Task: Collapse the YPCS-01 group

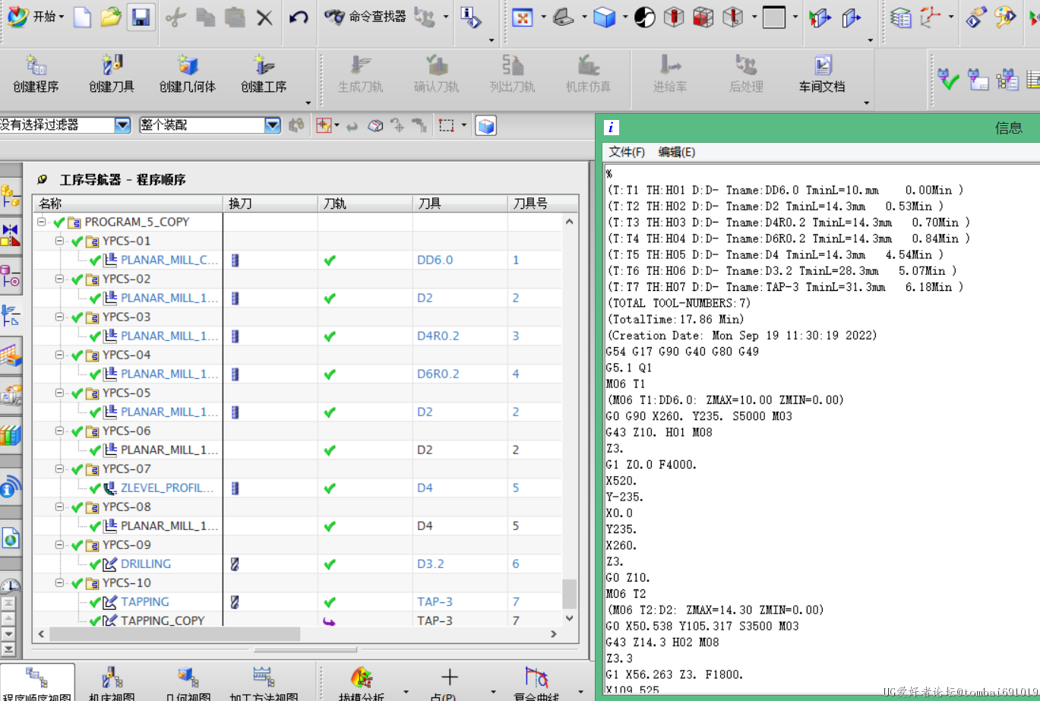Action: (60, 241)
